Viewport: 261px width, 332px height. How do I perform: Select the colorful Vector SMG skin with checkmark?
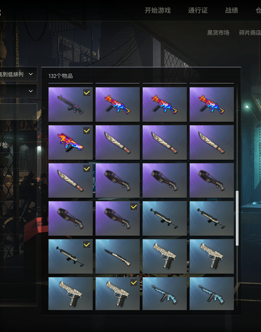click(70, 142)
